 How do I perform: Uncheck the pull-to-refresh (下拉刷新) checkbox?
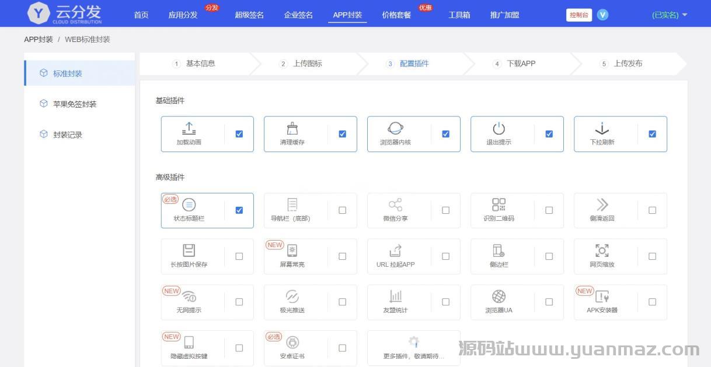point(652,134)
